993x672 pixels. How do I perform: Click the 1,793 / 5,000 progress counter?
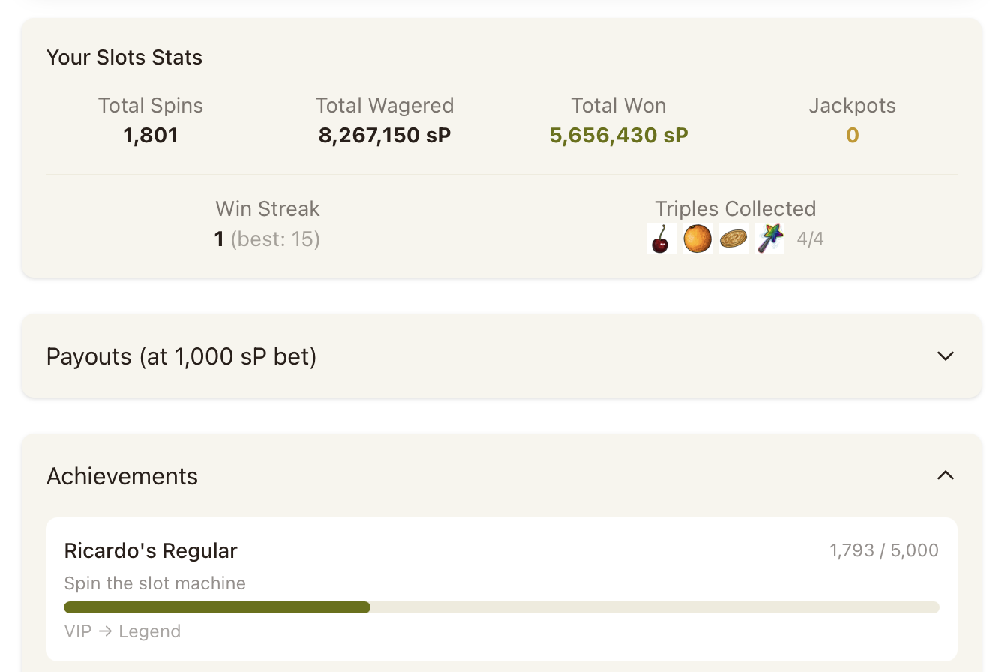pos(883,550)
